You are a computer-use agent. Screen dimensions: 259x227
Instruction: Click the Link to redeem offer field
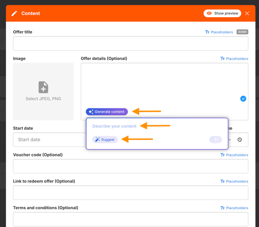click(x=130, y=193)
